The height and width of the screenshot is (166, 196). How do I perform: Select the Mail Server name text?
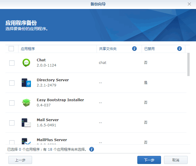click(48, 120)
